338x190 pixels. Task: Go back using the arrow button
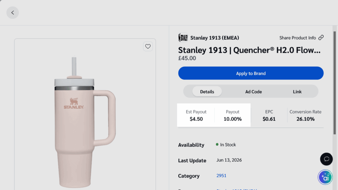click(x=13, y=13)
